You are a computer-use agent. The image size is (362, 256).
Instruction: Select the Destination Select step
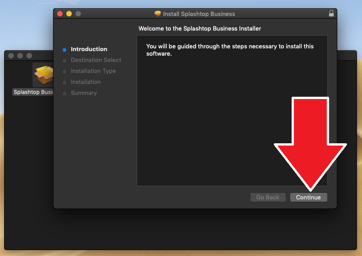96,60
